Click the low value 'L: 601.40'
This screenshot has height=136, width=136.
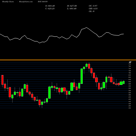(x=72, y=9)
